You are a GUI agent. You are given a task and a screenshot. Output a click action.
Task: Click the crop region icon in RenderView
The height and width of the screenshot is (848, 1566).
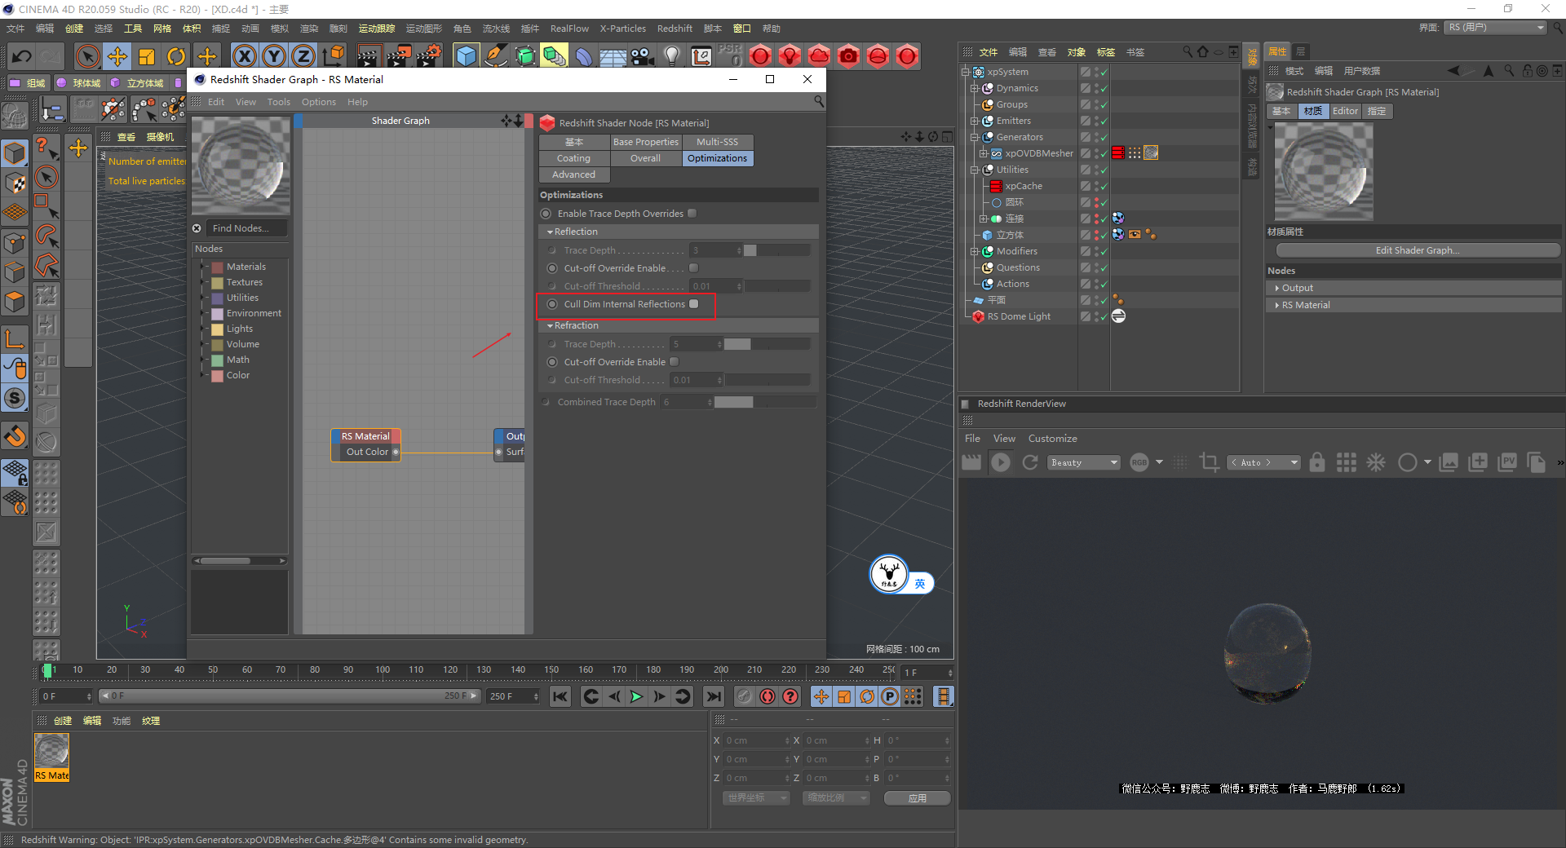(x=1209, y=462)
